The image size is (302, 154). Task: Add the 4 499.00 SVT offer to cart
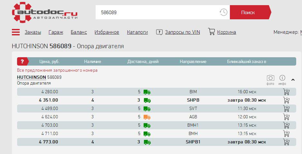(x=287, y=108)
